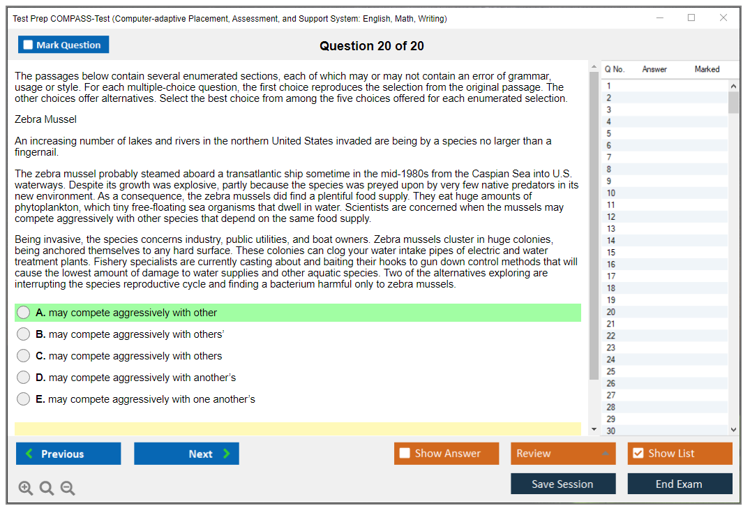750x513 pixels.
Task: Advance with the Next button
Action: pos(186,454)
